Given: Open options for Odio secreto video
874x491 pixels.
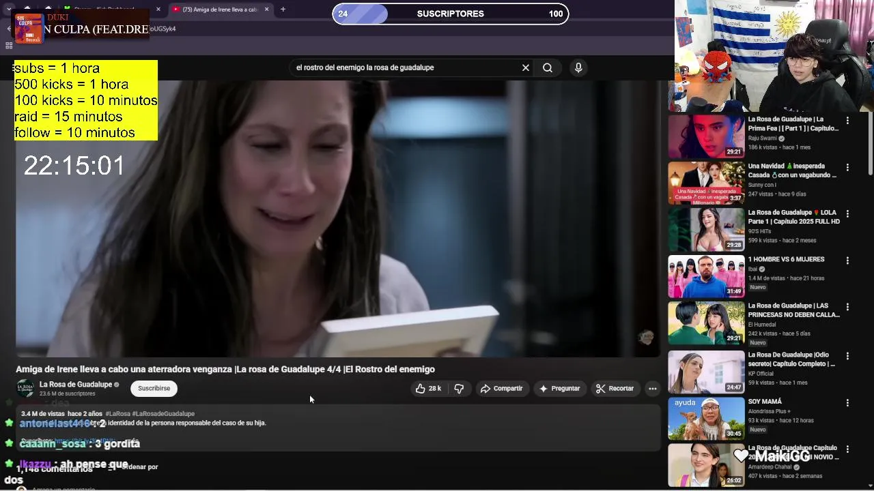Looking at the screenshot, I should (847, 356).
